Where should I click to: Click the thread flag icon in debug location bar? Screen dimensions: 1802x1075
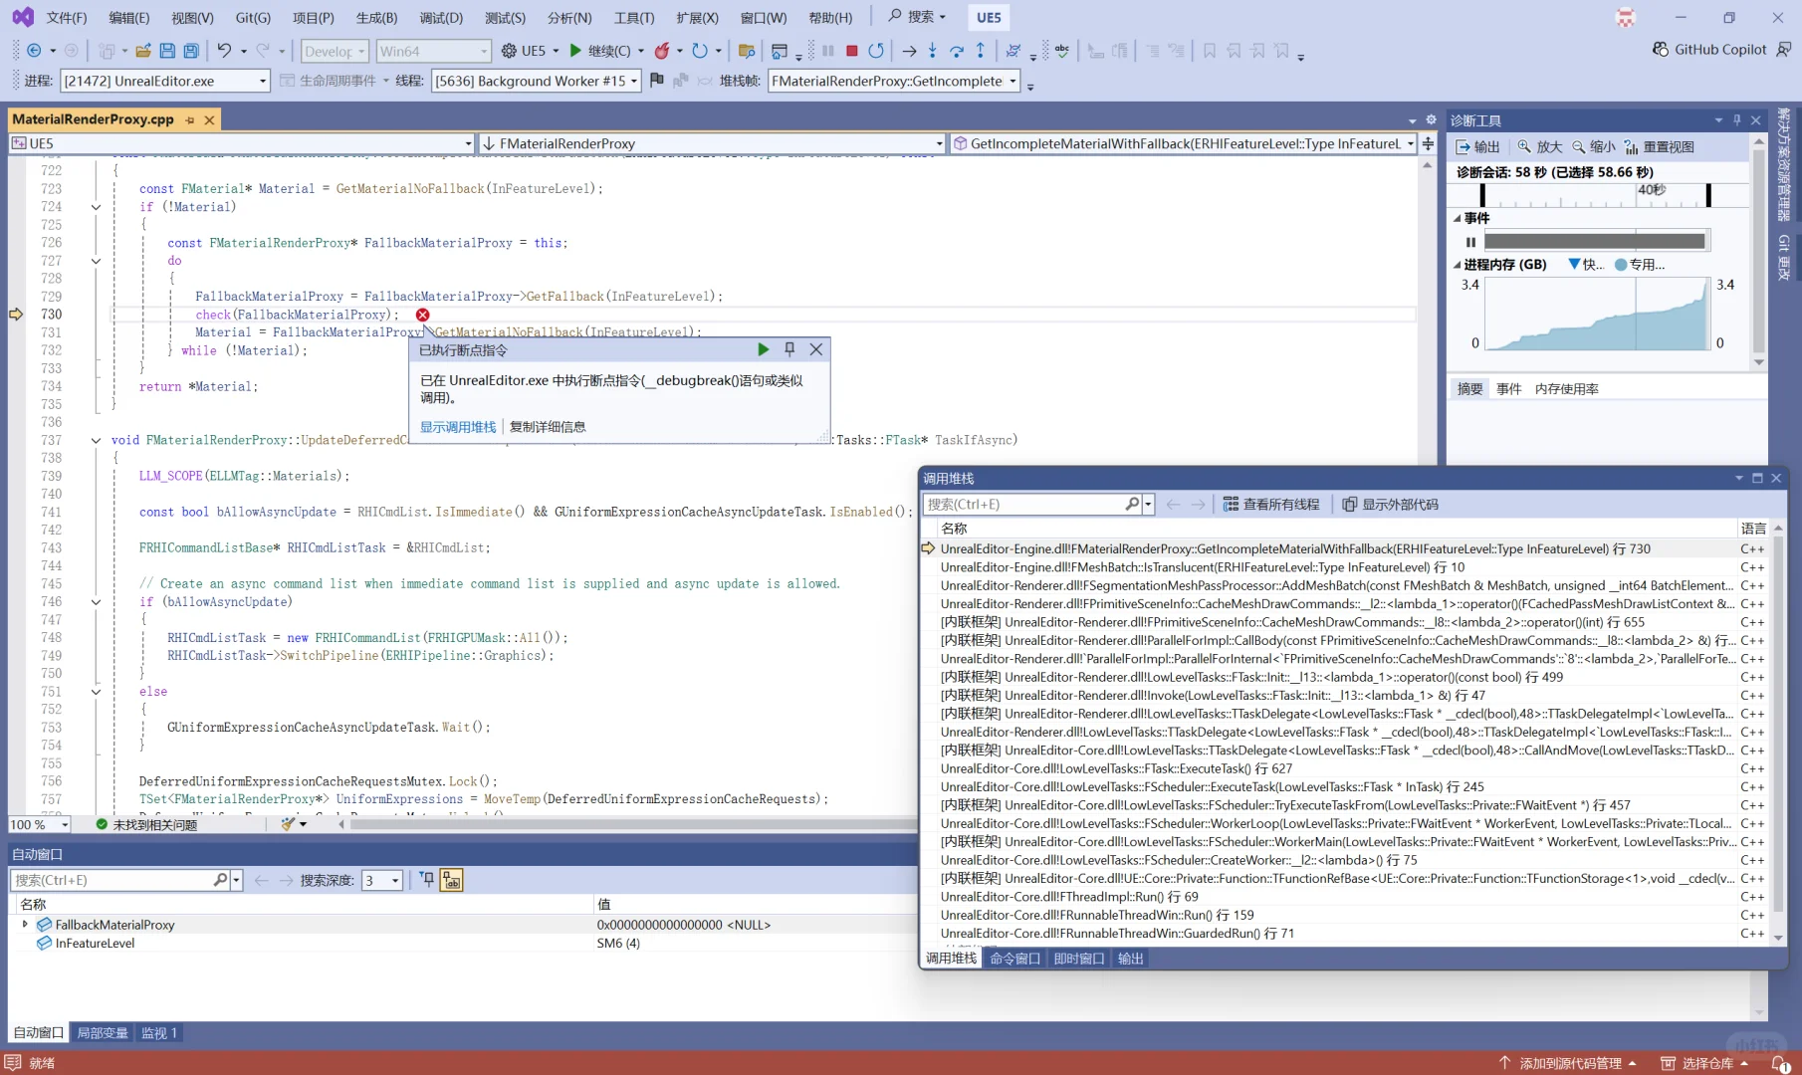click(x=657, y=81)
